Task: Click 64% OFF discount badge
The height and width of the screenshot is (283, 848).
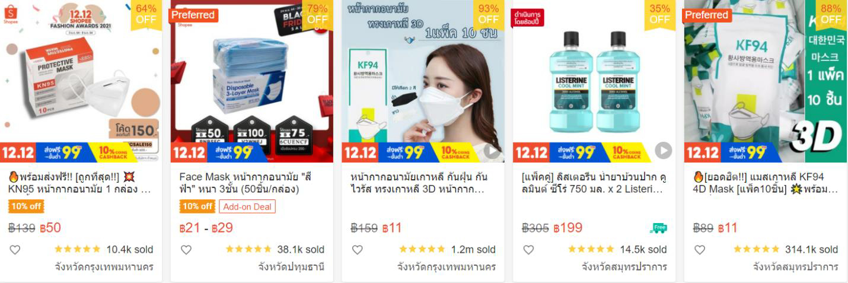Action: [x=146, y=14]
